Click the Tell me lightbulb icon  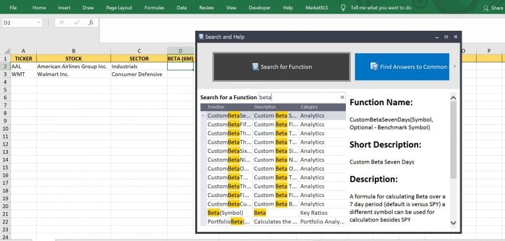343,8
